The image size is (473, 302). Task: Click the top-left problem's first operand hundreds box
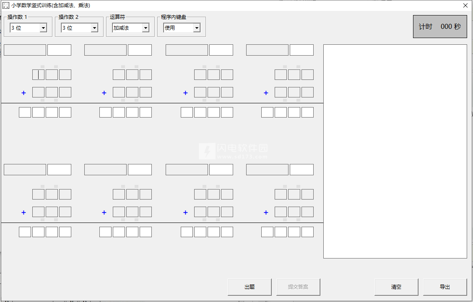[x=38, y=75]
